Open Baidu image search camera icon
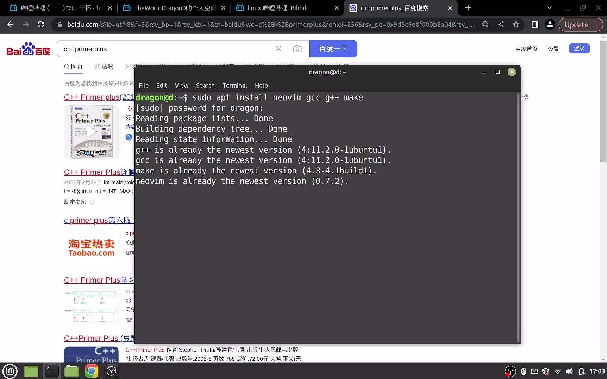The image size is (607, 379). click(298, 49)
